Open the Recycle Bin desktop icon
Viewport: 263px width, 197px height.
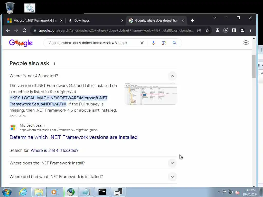point(10,8)
